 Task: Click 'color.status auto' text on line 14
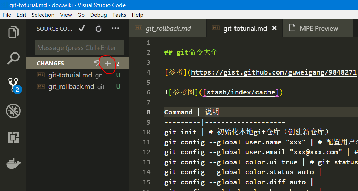tap(280, 172)
